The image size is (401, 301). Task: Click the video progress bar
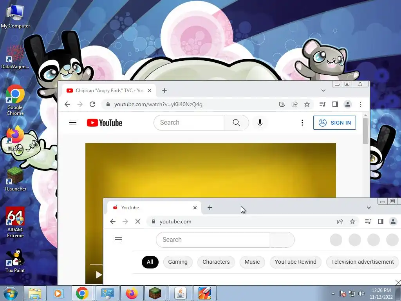click(96, 265)
